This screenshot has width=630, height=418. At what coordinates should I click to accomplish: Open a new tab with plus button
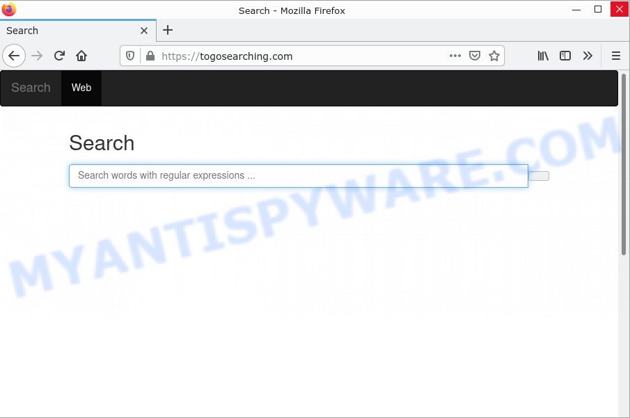click(168, 30)
